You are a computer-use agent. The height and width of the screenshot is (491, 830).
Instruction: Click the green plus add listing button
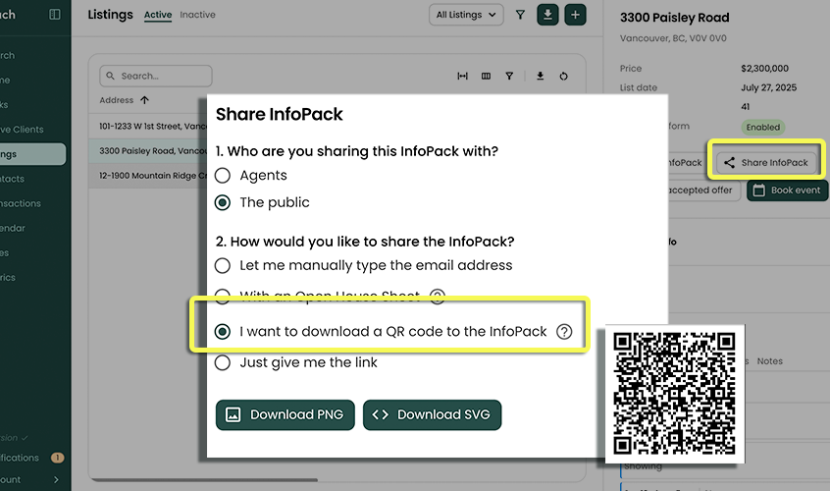click(x=575, y=15)
